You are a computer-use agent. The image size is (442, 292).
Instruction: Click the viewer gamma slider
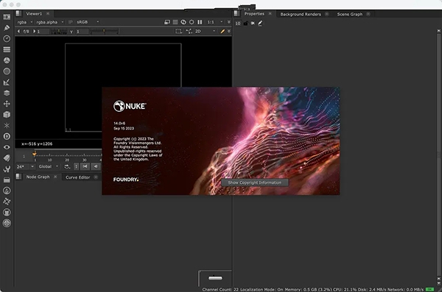[104, 32]
